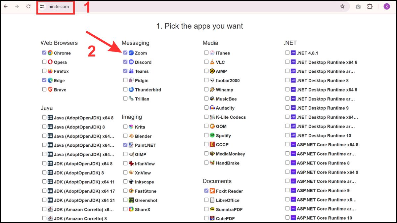Click the MusicBee label
The width and height of the screenshot is (397, 223).
226,99
